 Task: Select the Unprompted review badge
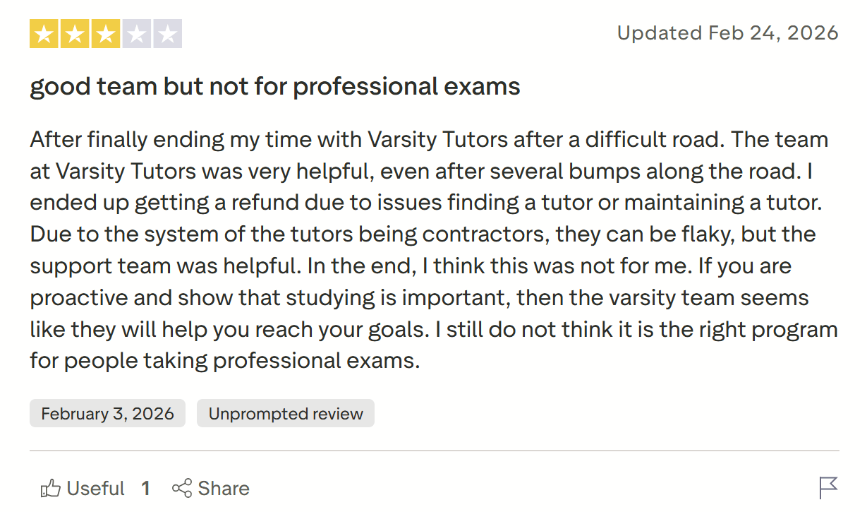tap(285, 413)
